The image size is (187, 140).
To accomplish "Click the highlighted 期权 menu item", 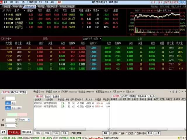I will click(x=59, y=2).
